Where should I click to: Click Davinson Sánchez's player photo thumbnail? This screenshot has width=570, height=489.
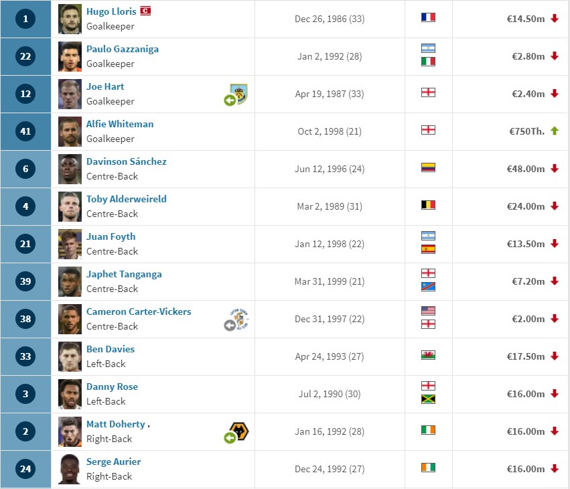click(70, 169)
